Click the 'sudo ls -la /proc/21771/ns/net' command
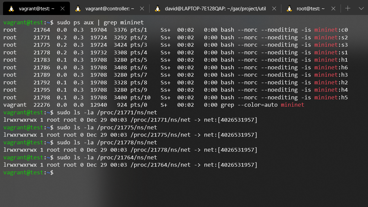Image resolution: width=368 pixels, height=207 pixels. click(107, 113)
